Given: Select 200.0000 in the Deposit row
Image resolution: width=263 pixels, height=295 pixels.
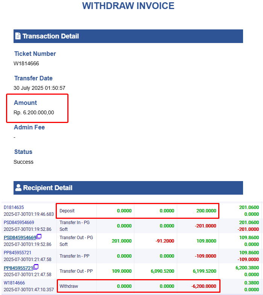Looking at the screenshot, I should pos(206,211).
